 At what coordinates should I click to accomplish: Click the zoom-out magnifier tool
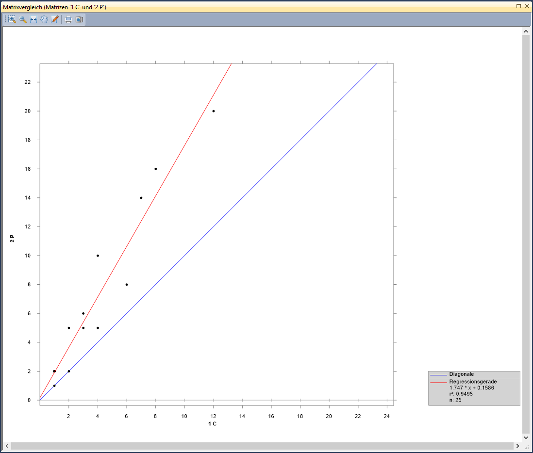click(x=23, y=19)
